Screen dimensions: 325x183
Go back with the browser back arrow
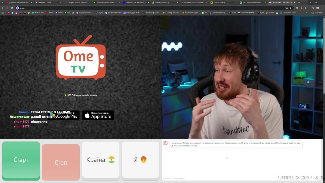tap(3, 8)
